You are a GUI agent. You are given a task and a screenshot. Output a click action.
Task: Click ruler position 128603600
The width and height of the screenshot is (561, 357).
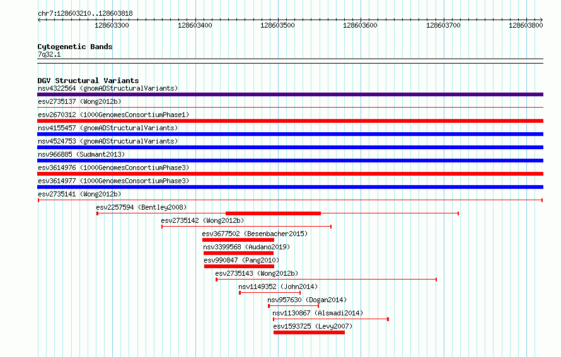point(361,25)
